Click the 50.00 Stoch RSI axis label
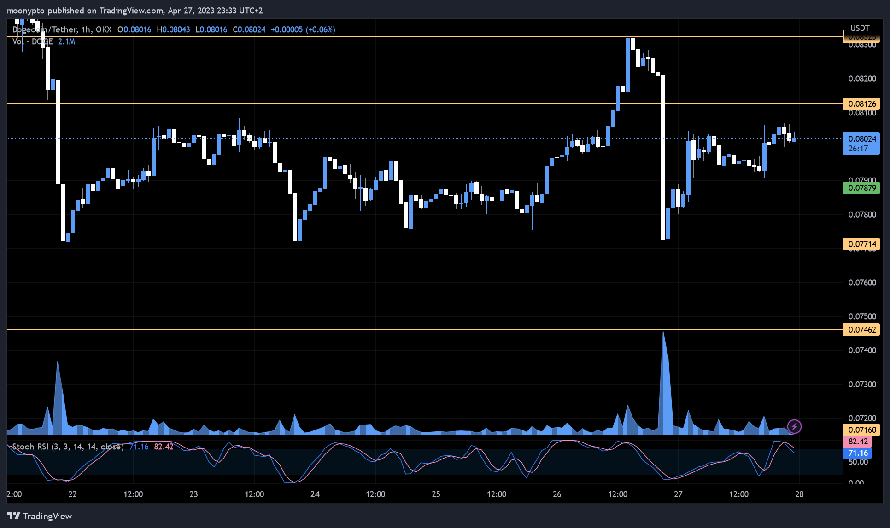Screen dimensions: 890x528 tap(858, 462)
